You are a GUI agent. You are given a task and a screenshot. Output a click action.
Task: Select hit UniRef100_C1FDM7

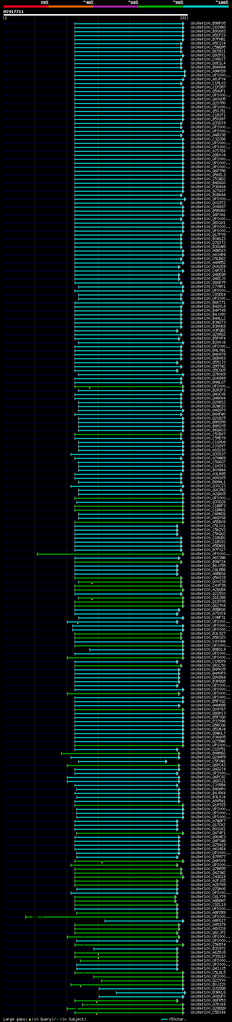208,87
